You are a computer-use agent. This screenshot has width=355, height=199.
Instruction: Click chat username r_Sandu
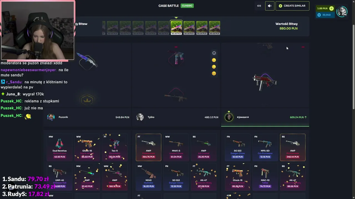coord(14,82)
